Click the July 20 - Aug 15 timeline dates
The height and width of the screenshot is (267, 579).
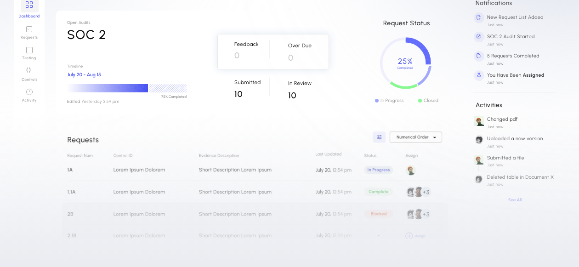tap(84, 74)
